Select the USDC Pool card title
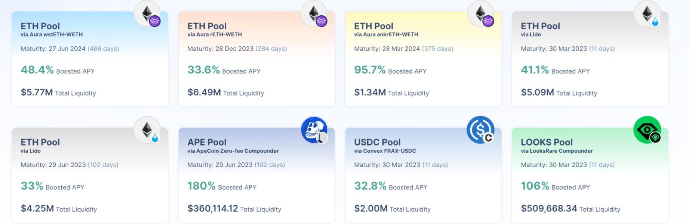The height and width of the screenshot is (224, 689). [x=377, y=142]
